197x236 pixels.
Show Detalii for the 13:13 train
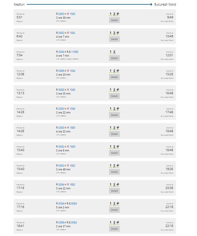pos(114,96)
